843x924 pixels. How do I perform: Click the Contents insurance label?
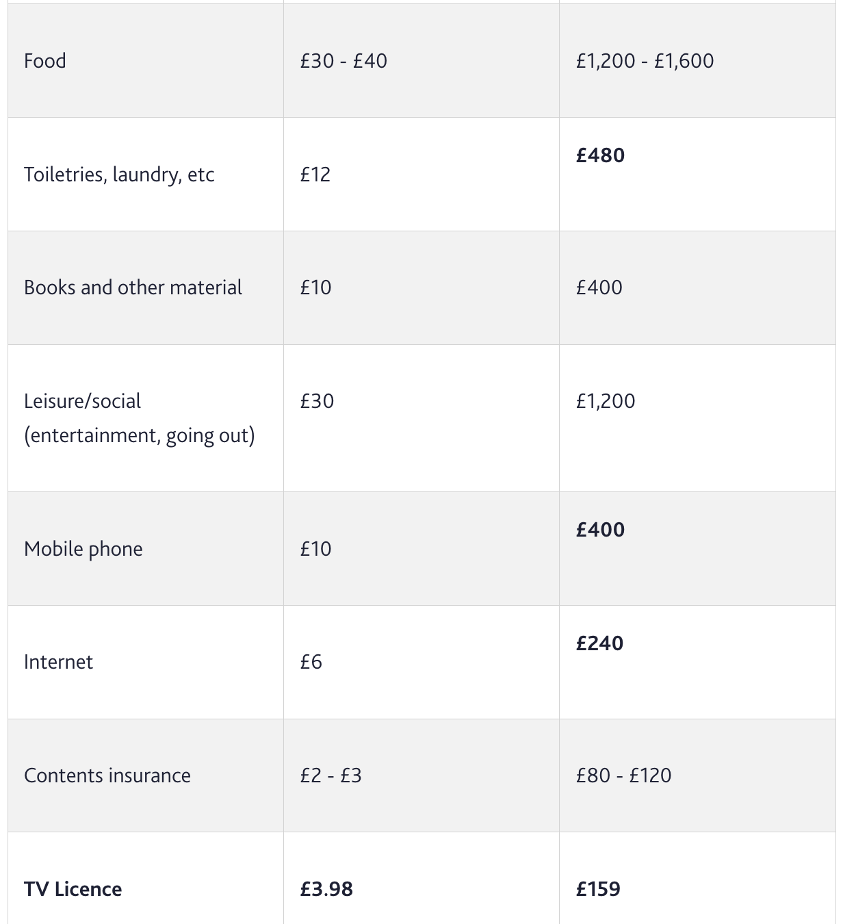tap(107, 775)
